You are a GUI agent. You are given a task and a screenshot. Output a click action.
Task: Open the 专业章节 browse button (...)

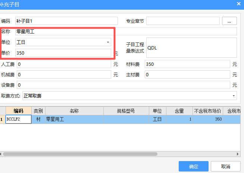click(229, 21)
